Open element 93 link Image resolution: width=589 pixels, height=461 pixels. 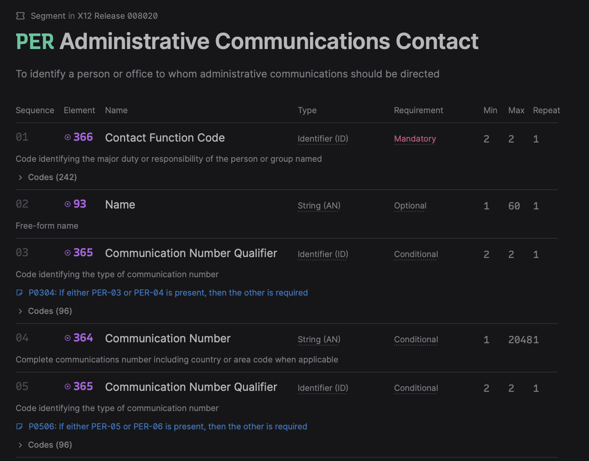click(x=80, y=204)
